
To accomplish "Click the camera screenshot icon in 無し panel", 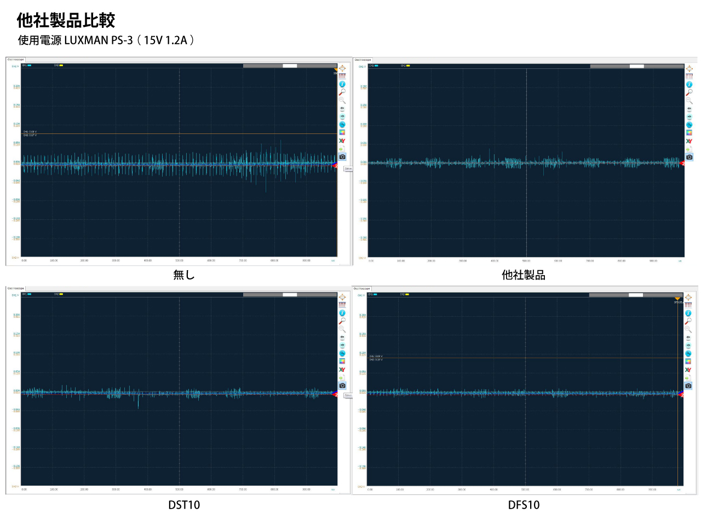I will coord(342,157).
